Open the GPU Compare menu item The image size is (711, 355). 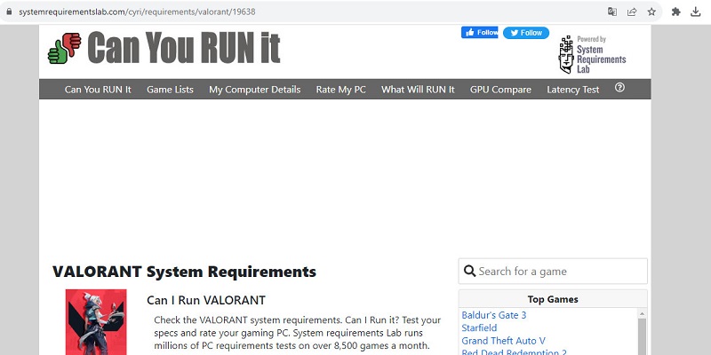point(500,90)
